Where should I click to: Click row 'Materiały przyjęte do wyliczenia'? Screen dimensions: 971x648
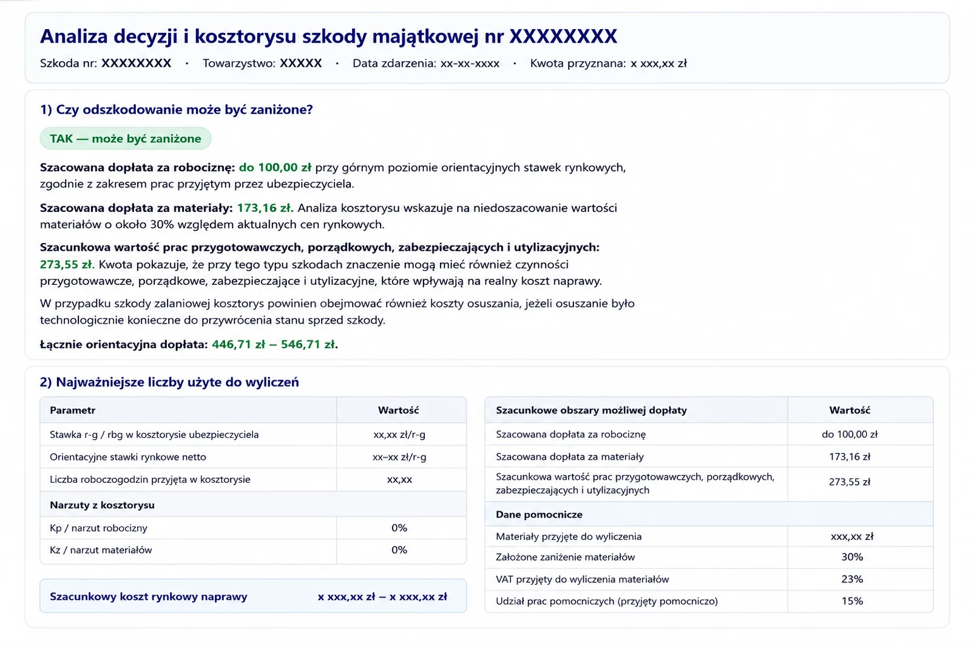pyautogui.click(x=709, y=536)
